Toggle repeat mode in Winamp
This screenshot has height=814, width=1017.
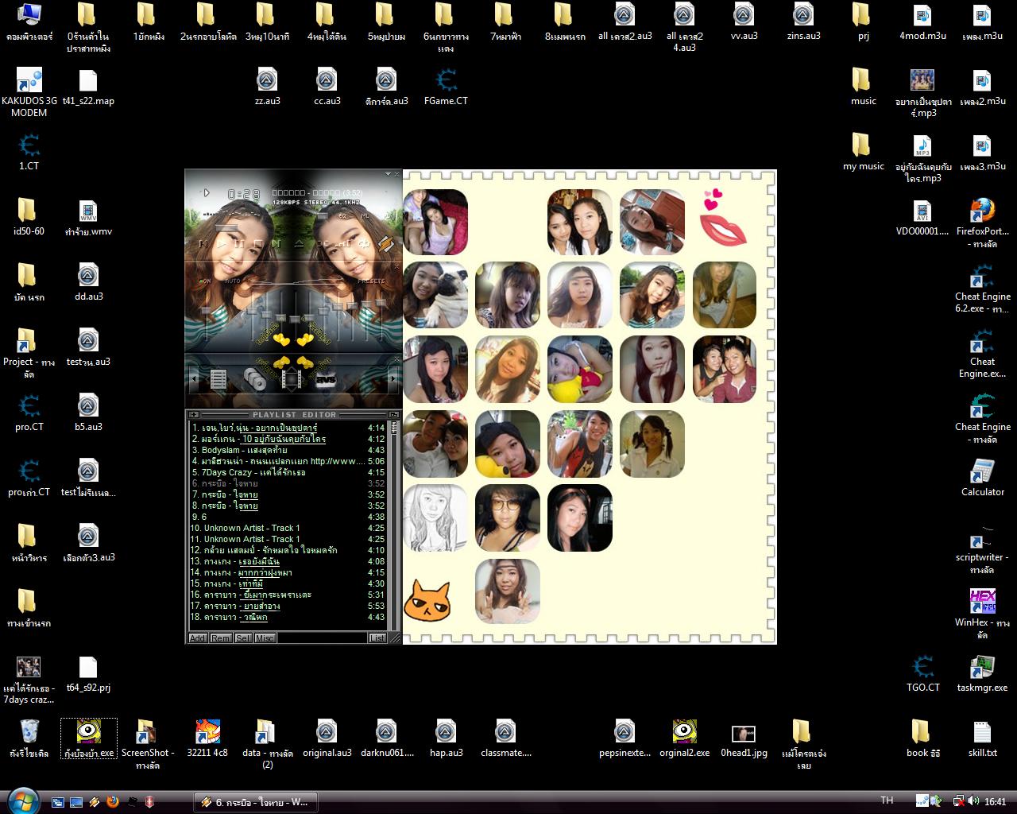(364, 244)
